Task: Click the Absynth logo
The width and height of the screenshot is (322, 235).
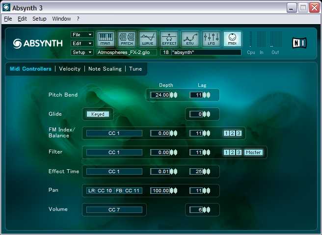Action: (x=38, y=44)
